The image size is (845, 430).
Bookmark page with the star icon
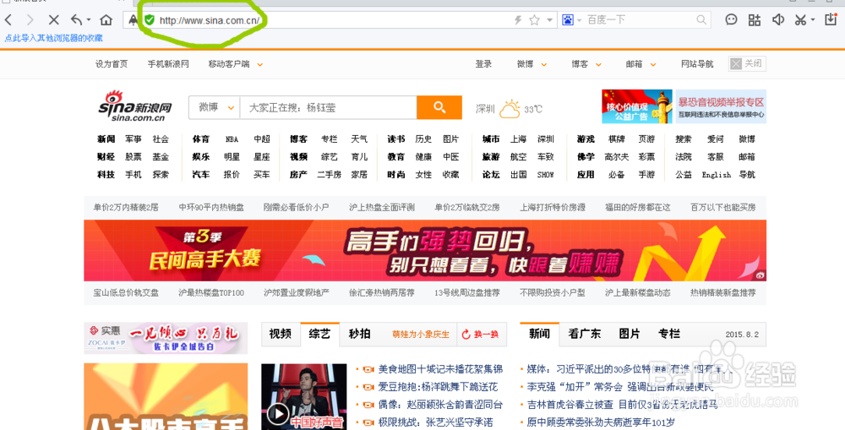[x=534, y=20]
